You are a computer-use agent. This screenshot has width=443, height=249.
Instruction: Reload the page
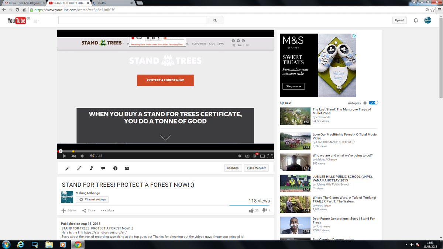(17, 10)
